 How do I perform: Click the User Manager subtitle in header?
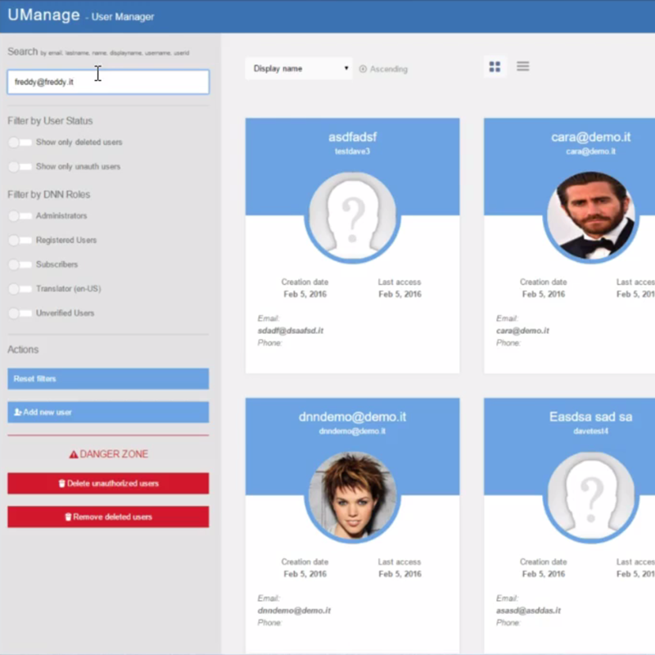click(x=122, y=17)
